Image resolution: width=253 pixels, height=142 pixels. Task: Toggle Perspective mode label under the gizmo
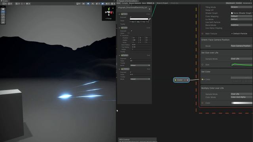point(109,19)
